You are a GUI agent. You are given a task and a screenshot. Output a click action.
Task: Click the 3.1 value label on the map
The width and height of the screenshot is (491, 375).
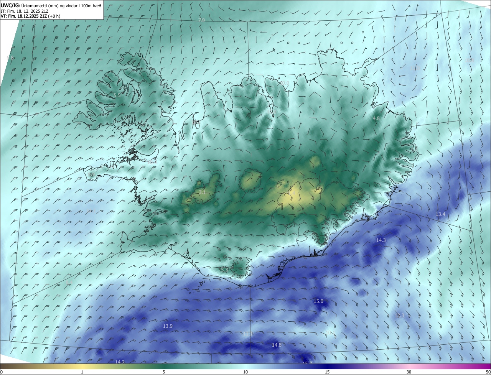coord(202,192)
